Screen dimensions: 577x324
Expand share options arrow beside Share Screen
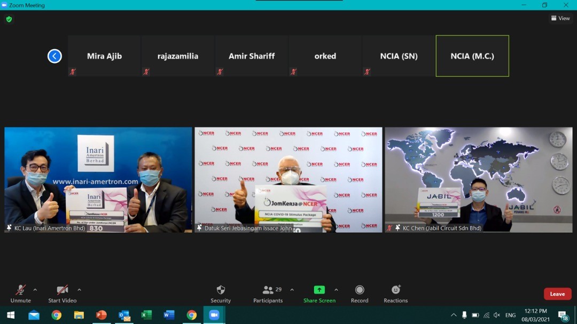(336, 290)
